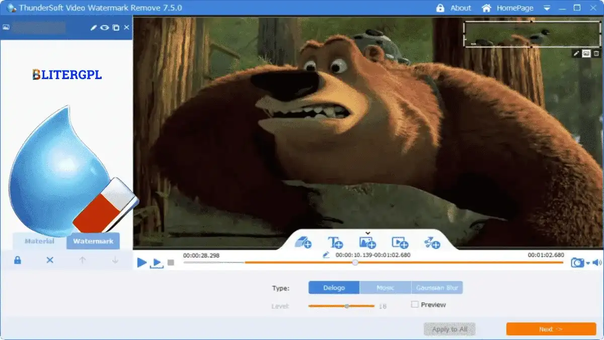Click the highlighted image icon under the selection box
This screenshot has width=604, height=340.
[x=586, y=53]
